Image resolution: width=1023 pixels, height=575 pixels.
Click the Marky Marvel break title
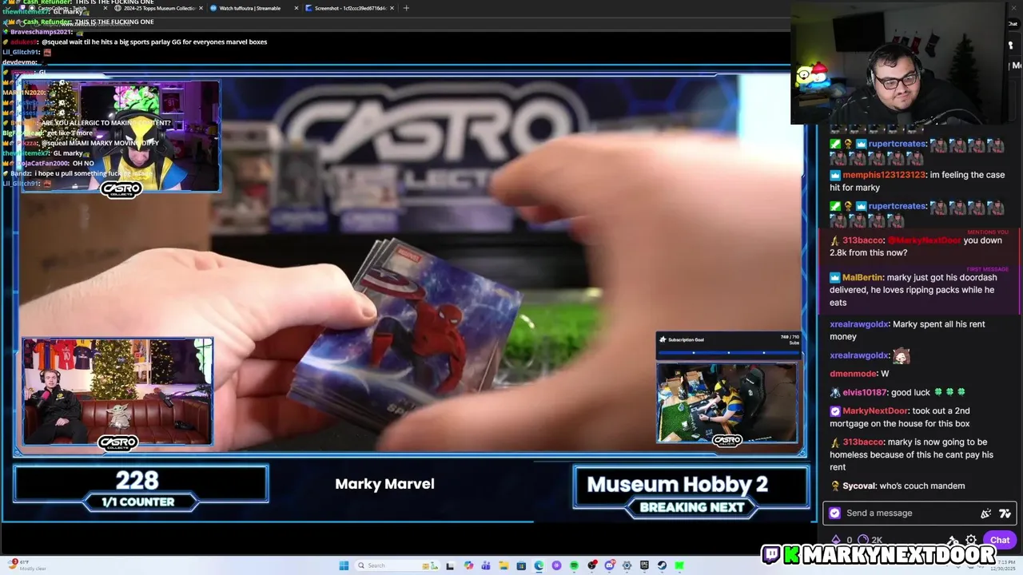pos(384,484)
